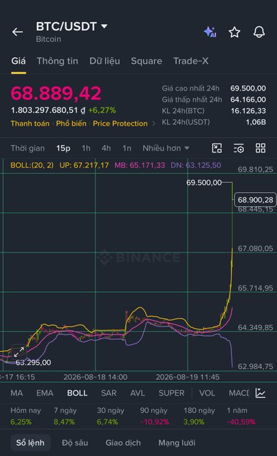Viewport: 277px width, 456px height.
Task: Switch to the Thông tin tab
Action: click(57, 61)
